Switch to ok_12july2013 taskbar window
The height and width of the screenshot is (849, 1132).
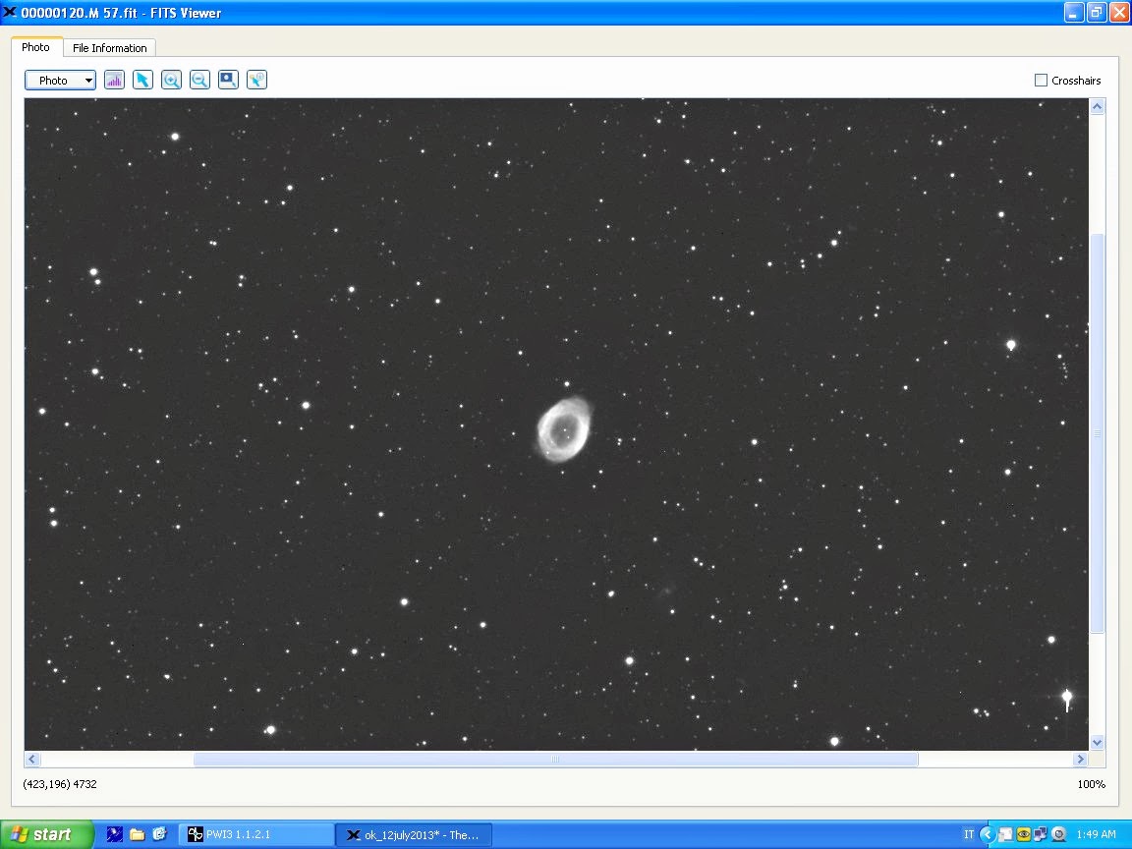[413, 834]
